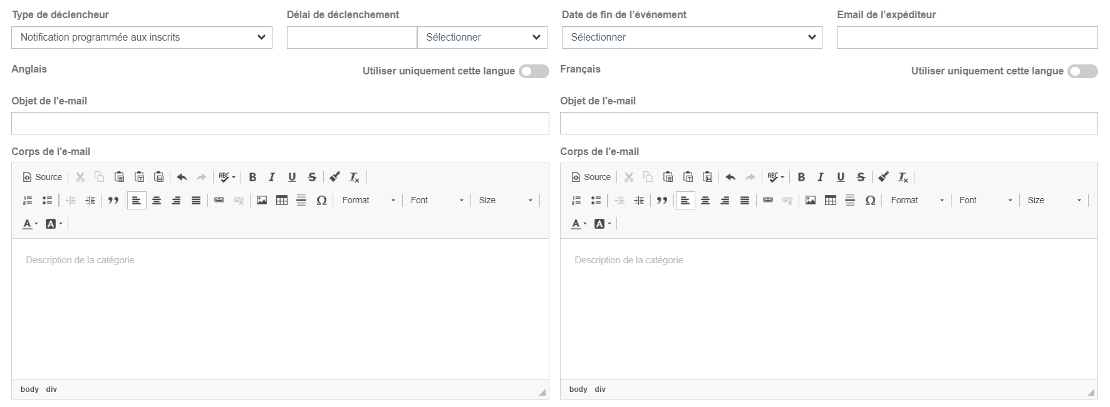Screen dimensions: 1110x407
Task: Insert table in French editor
Action: [831, 200]
